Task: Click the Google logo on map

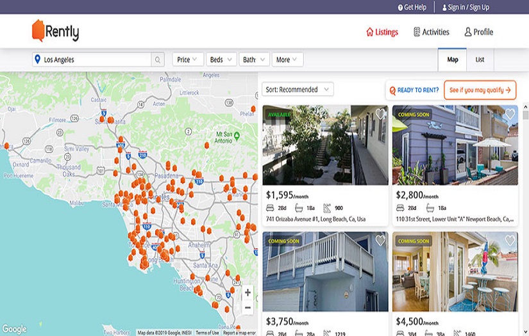Action: click(14, 328)
